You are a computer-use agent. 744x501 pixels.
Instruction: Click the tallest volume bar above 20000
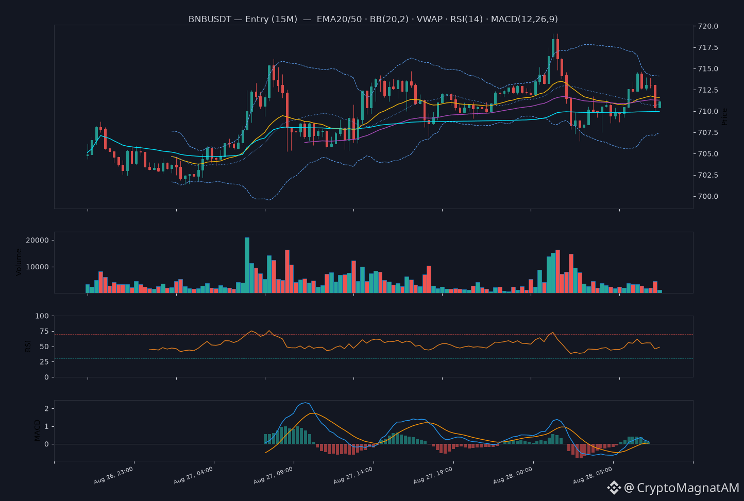point(247,265)
